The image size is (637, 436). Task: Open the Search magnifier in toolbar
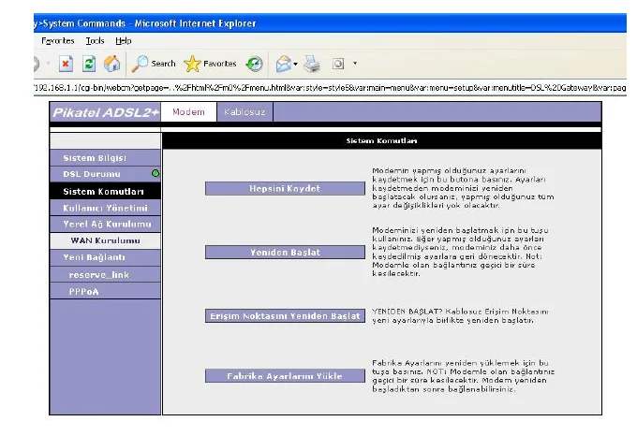[141, 64]
